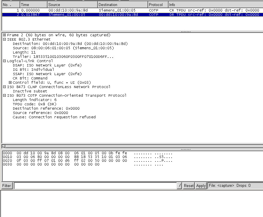Collapse the ISO 8073 COTP section
The height and width of the screenshot is (217, 263).
point(4,96)
